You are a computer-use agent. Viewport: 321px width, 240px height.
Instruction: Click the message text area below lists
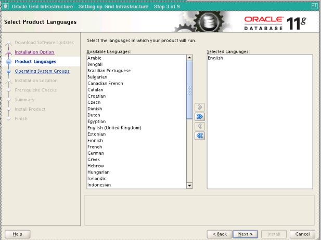199,210
